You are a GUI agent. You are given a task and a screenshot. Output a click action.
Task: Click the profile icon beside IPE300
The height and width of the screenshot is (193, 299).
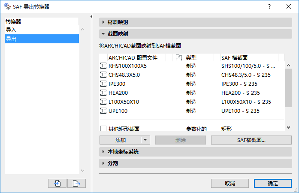click(103, 84)
